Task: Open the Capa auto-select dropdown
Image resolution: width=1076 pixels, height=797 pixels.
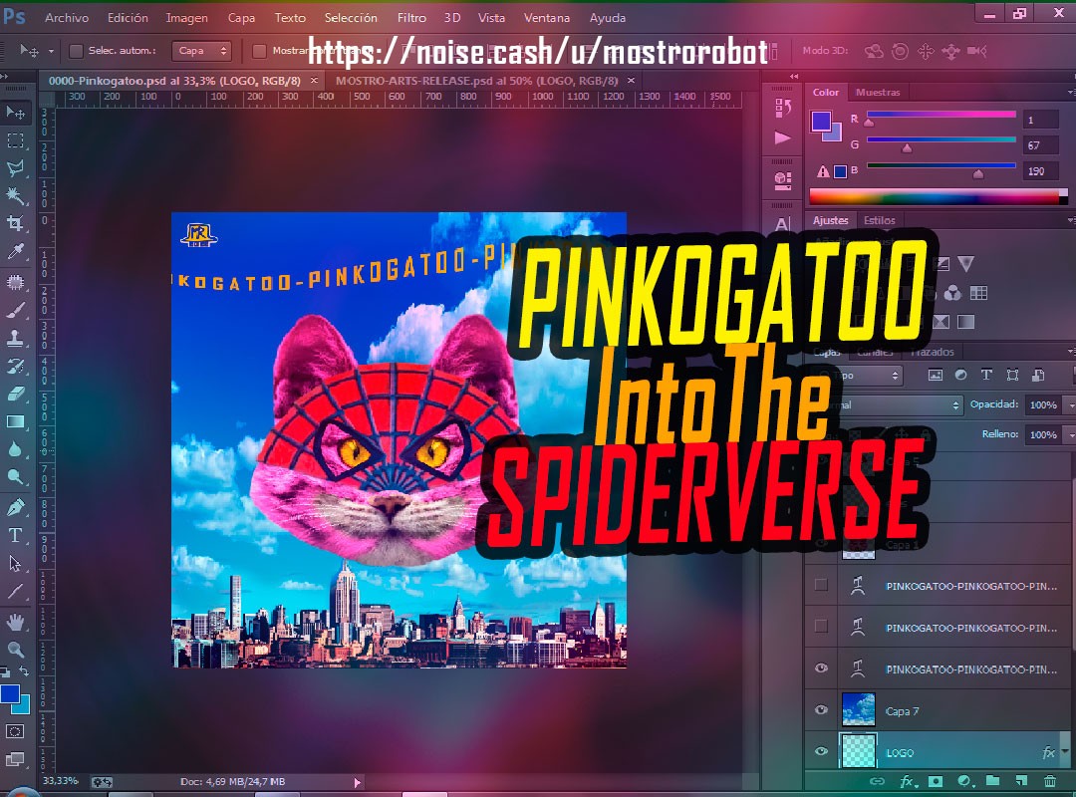Action: (x=201, y=51)
